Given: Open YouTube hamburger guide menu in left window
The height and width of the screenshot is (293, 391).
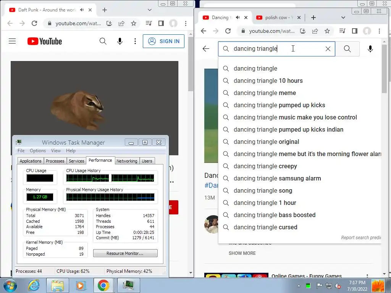Looking at the screenshot, I should (12, 41).
